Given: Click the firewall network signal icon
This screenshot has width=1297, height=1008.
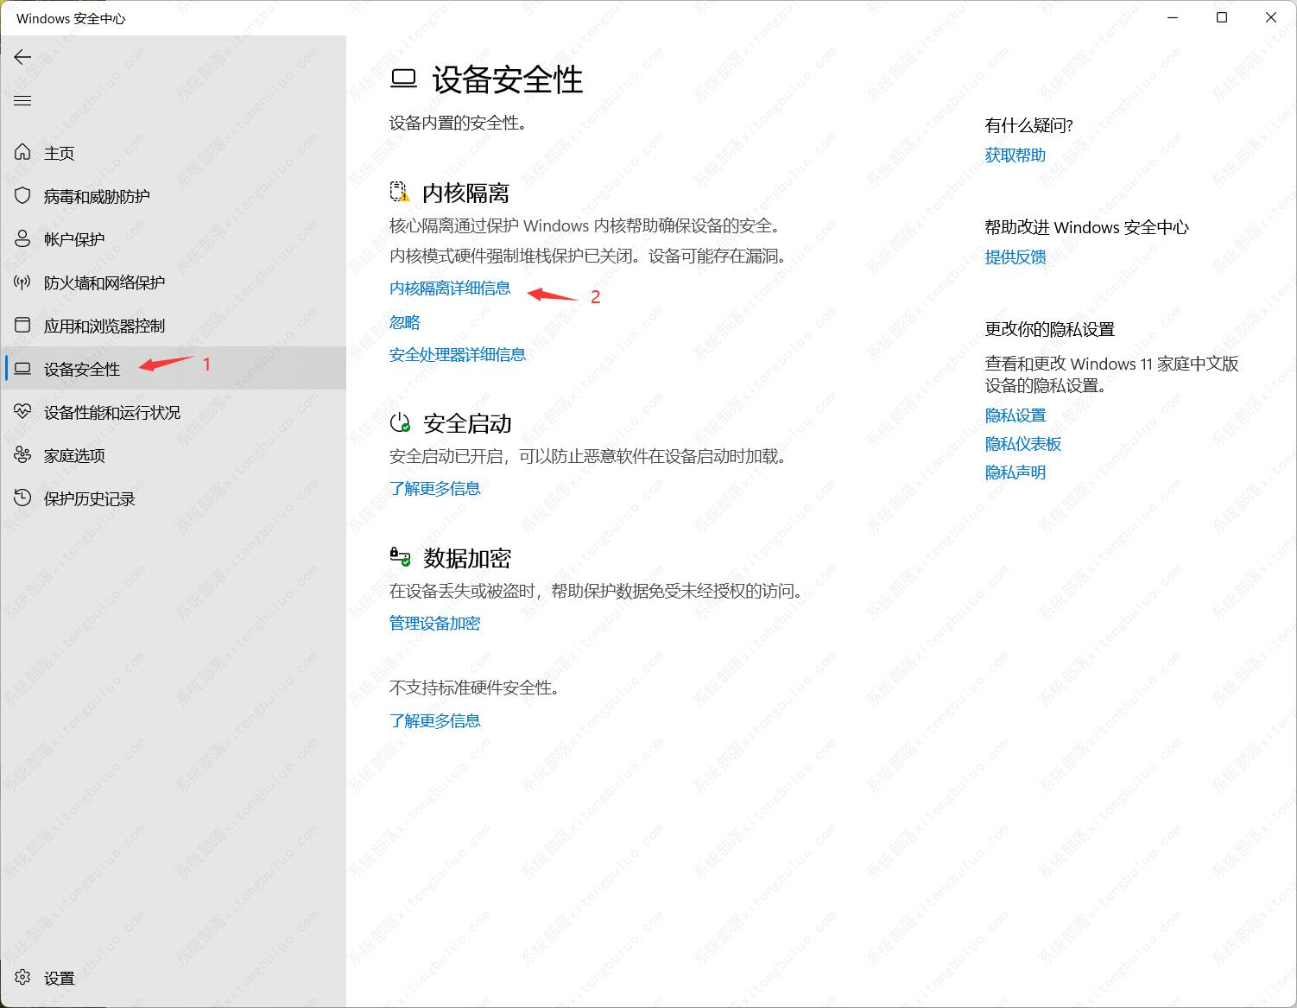Looking at the screenshot, I should pyautogui.click(x=22, y=282).
